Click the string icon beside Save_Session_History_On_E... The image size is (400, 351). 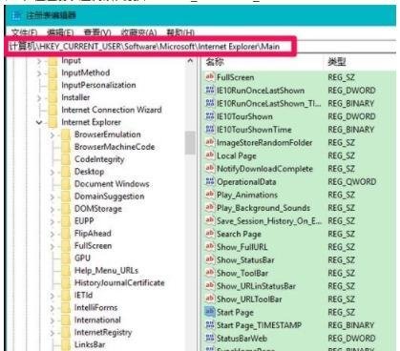[x=210, y=220]
